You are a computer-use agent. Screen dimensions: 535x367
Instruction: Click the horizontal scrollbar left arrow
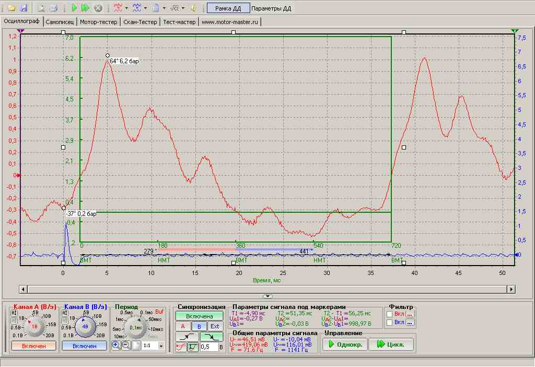pos(23,289)
